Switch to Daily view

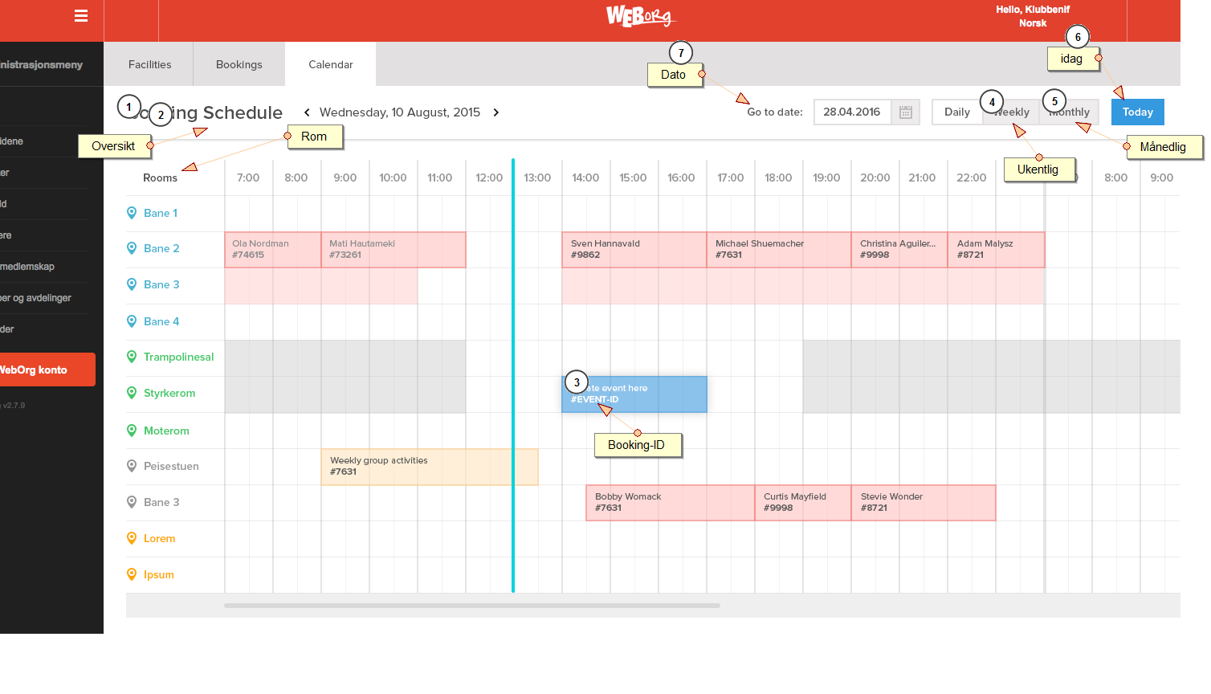click(956, 112)
